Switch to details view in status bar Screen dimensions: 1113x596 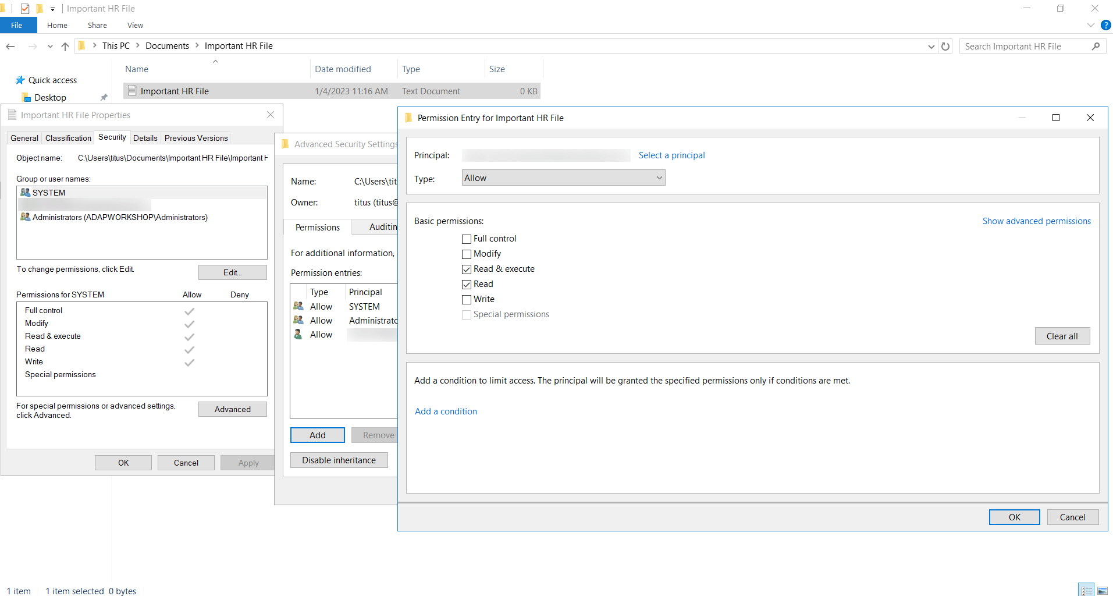click(x=1086, y=590)
